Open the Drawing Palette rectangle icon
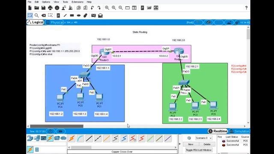Image resolution: width=274 pixels, height=154 pixels. pos(128,8)
